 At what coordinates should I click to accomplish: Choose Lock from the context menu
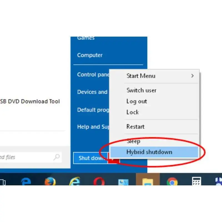(x=155, y=112)
